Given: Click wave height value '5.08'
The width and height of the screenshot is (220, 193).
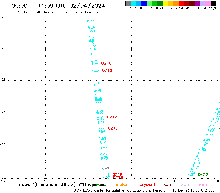Looking at the screenshot, I should pyautogui.click(x=211, y=131).
